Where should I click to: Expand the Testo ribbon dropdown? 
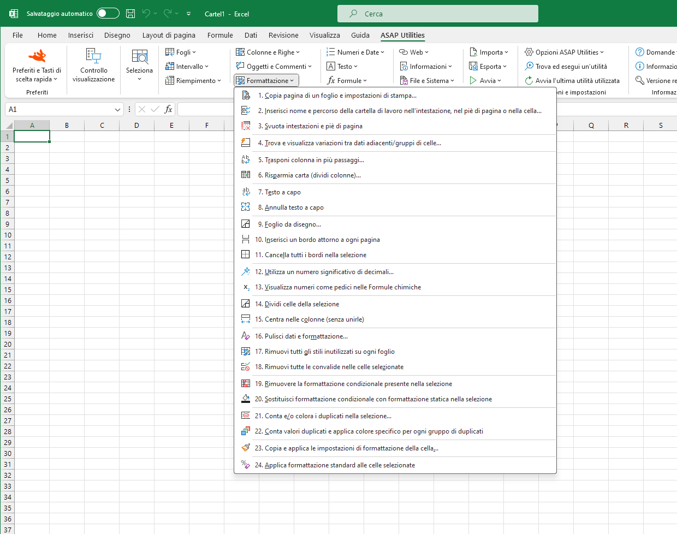click(342, 67)
